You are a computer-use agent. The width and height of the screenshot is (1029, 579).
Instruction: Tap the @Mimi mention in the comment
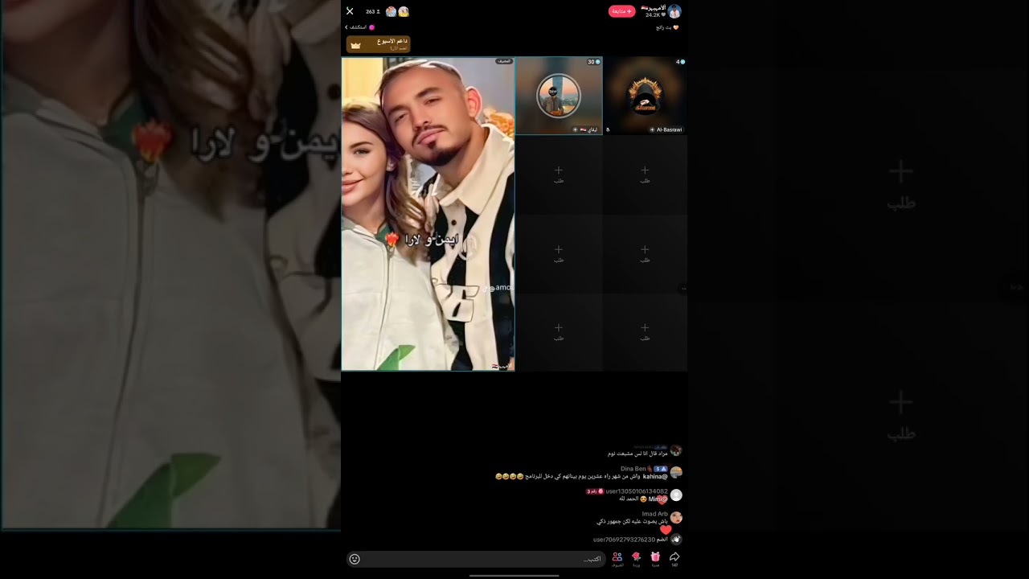pos(658,499)
